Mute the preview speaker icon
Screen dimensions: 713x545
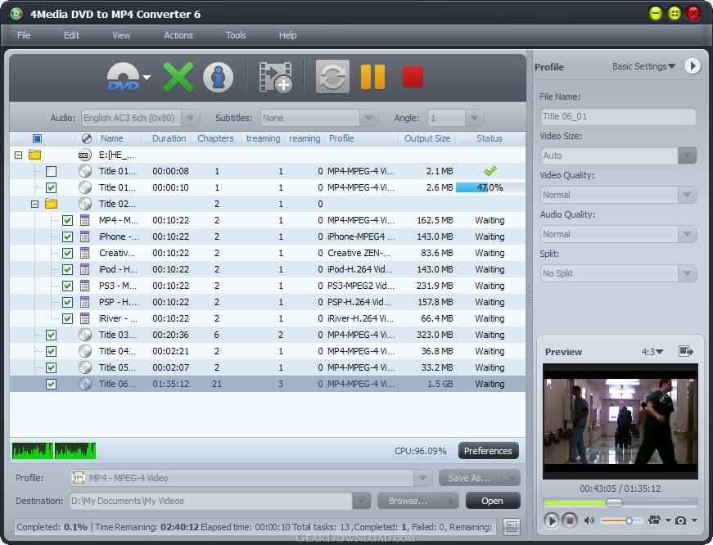pyautogui.click(x=589, y=520)
